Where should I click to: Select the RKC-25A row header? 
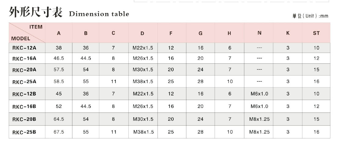(x=24, y=81)
